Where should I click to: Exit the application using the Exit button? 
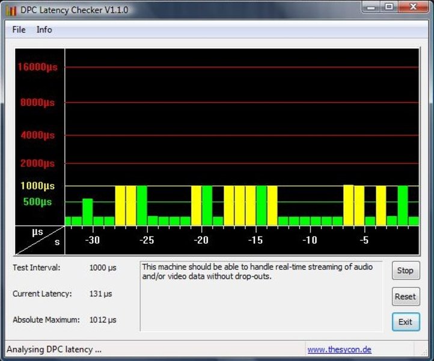pyautogui.click(x=405, y=322)
